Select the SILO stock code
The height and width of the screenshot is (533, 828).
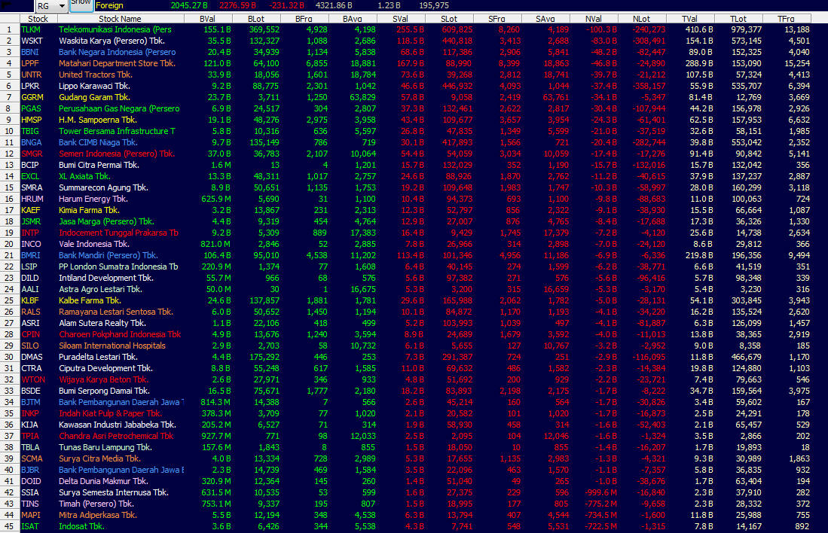click(x=30, y=346)
